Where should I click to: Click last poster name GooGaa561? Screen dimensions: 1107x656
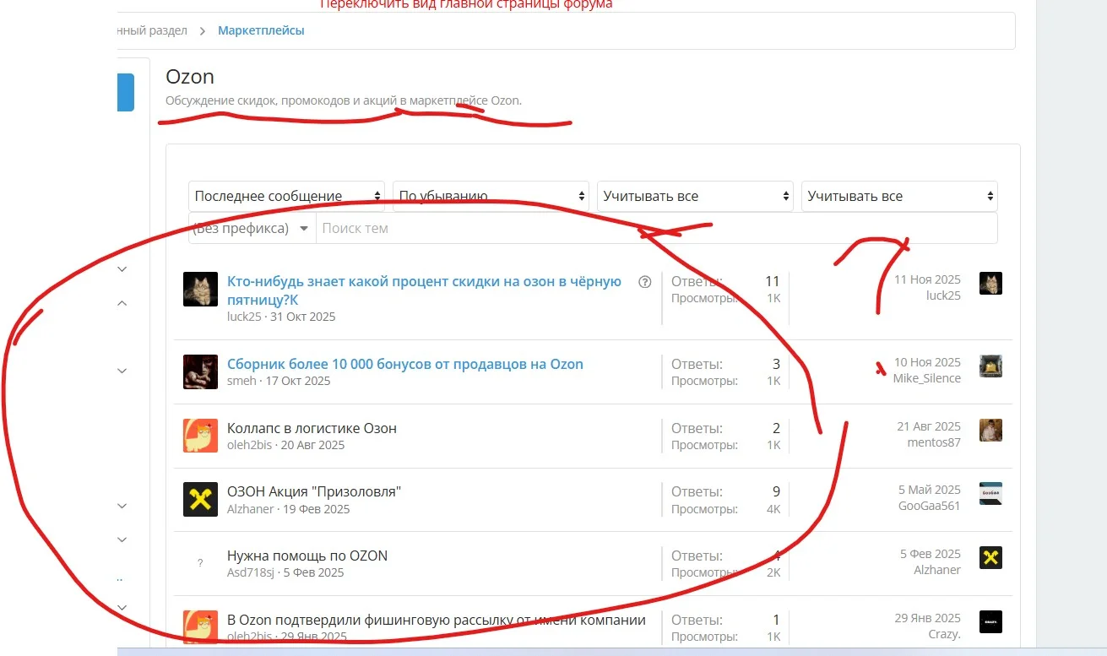930,506
